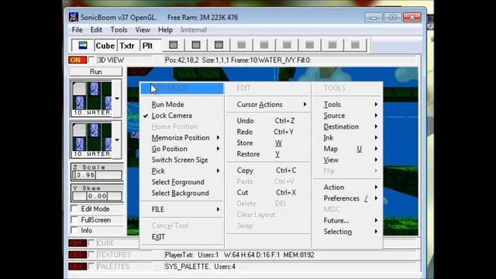Choose Restore in EDIT column
496x279 pixels.
[268, 154]
